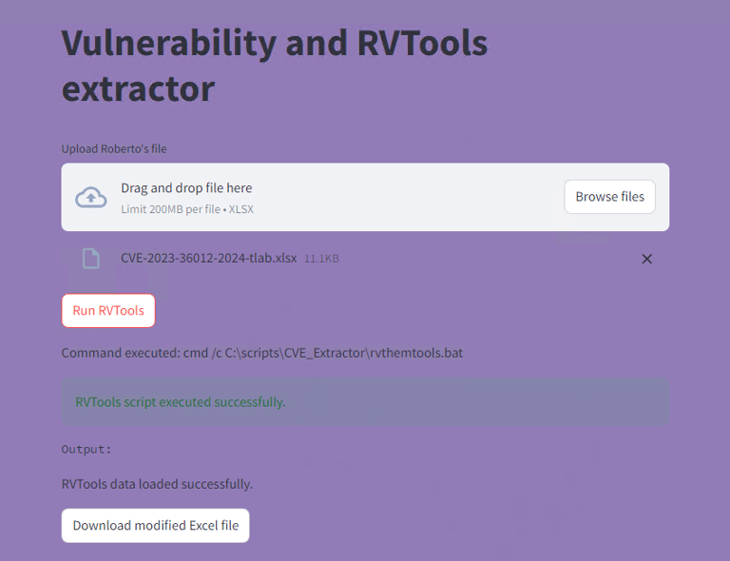Run the RVTools script
Image resolution: width=730 pixels, height=561 pixels.
[108, 311]
